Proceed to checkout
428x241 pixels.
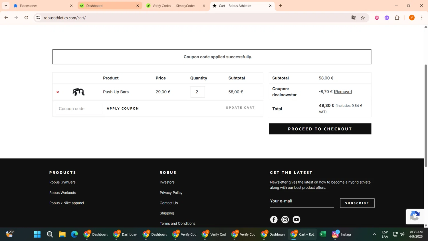tap(320, 129)
